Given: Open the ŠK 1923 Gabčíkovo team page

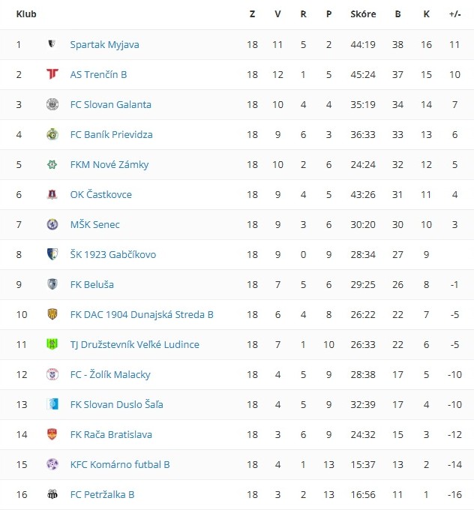Looking at the screenshot, I should click(x=112, y=254).
